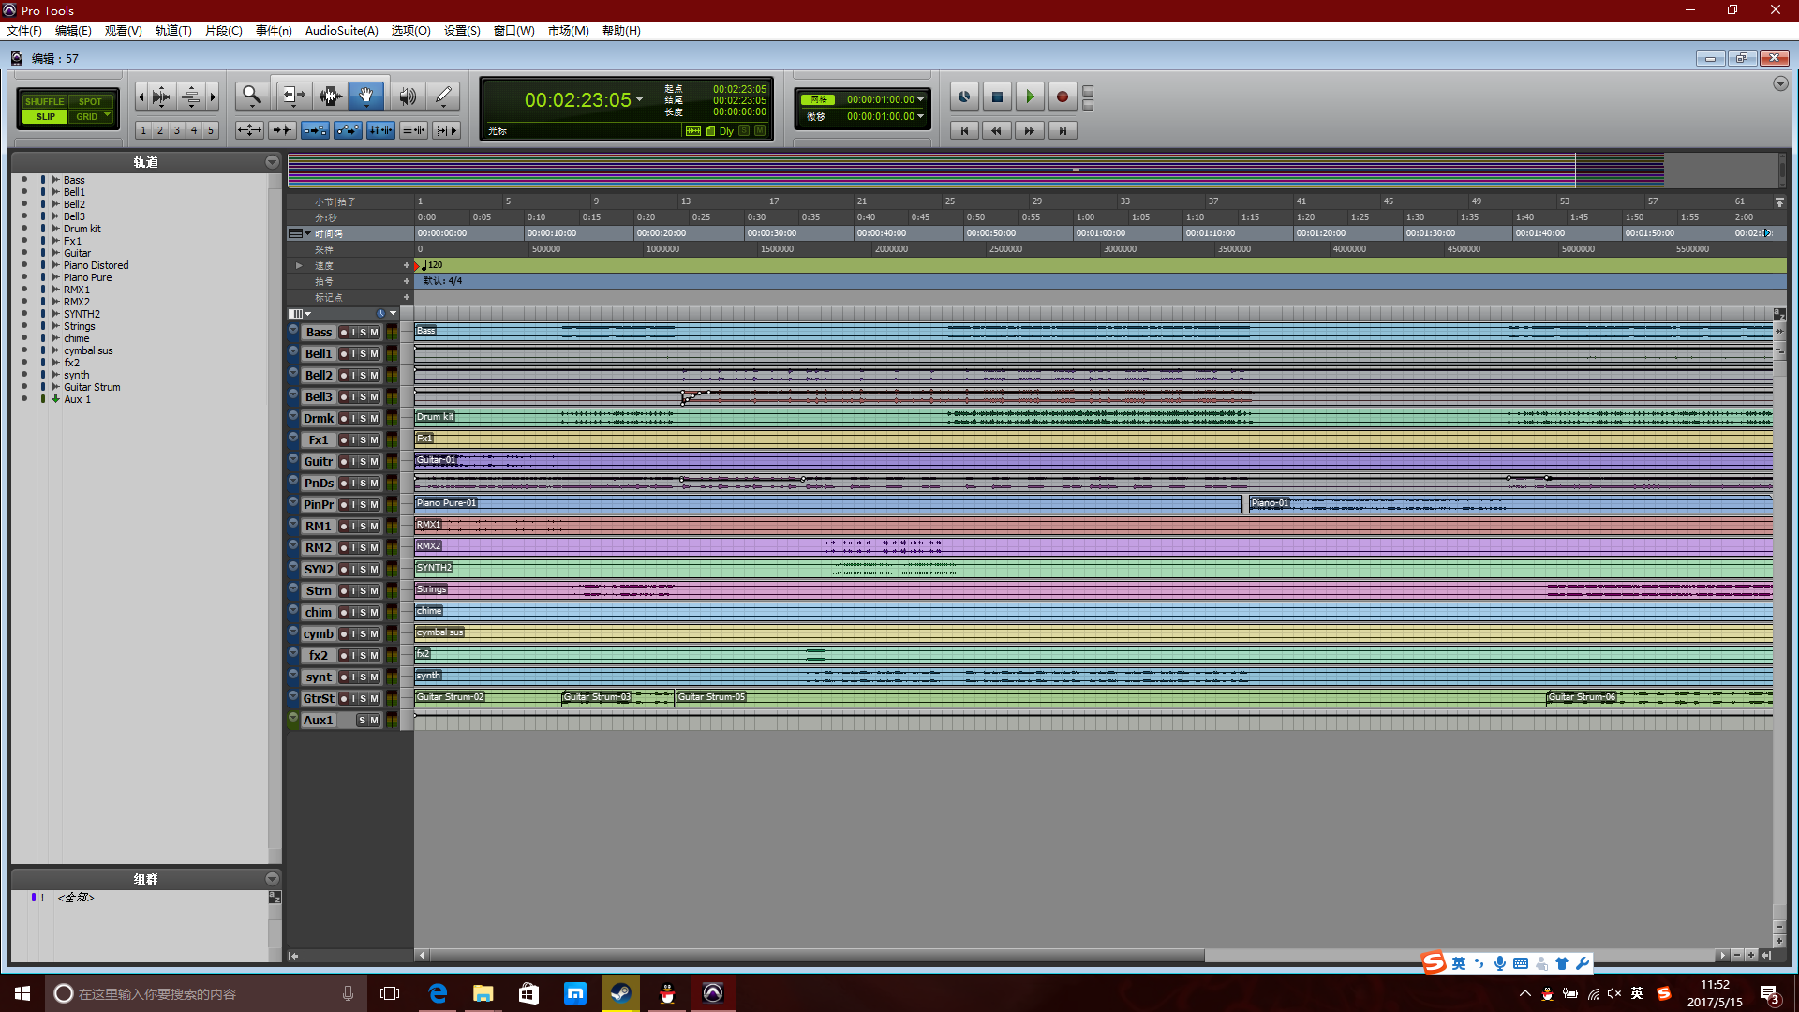The image size is (1799, 1012).
Task: Solo the Bass track
Action: [x=363, y=333]
